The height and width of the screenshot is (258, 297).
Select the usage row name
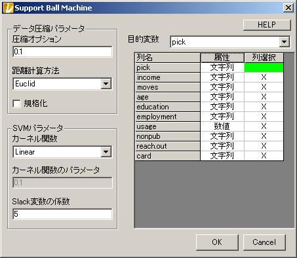coord(168,126)
